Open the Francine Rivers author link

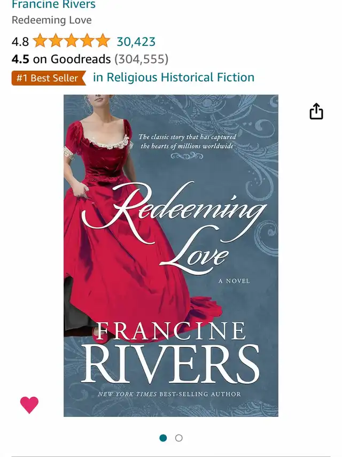pyautogui.click(x=53, y=4)
